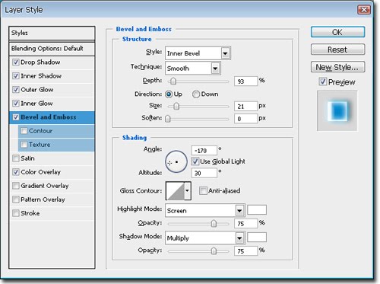Open the Style dropdown showing Inner Bevel

198,53
